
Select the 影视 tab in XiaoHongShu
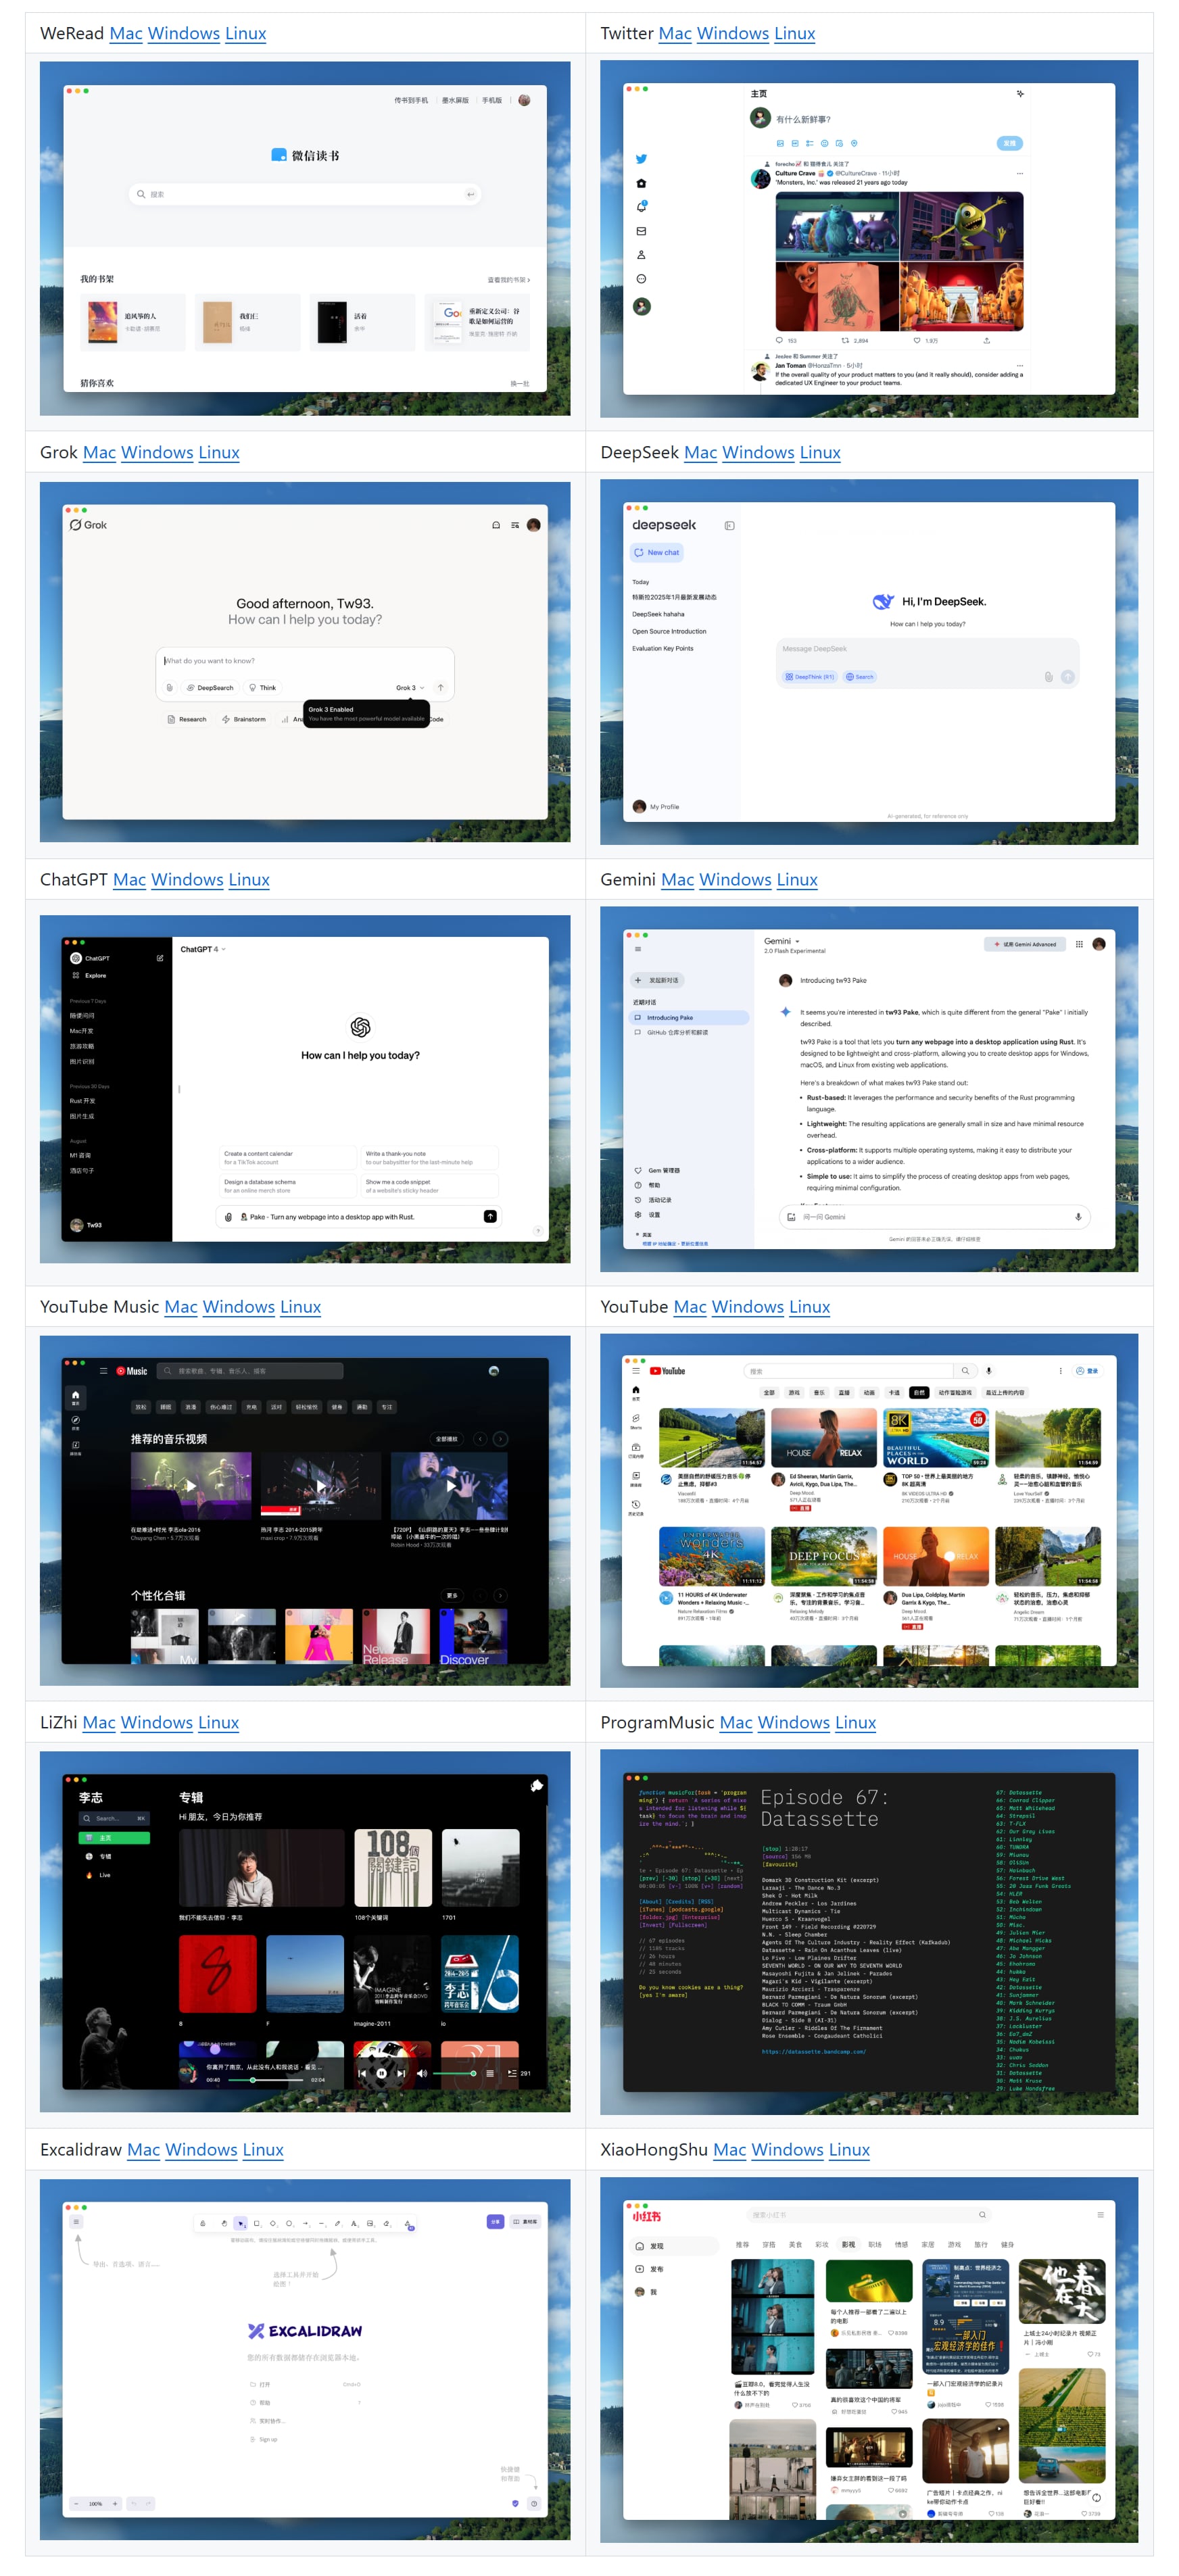848,2244
